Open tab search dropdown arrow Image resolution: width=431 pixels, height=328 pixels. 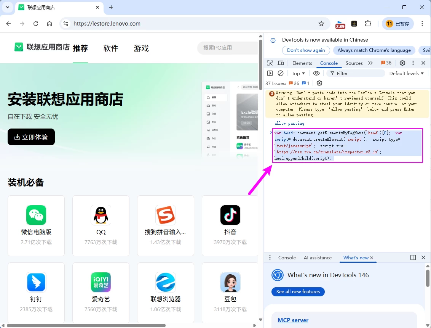click(x=7, y=7)
